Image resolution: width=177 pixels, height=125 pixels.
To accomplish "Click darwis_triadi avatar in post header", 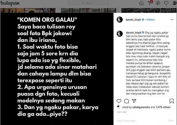I will pyautogui.click(x=120, y=20).
